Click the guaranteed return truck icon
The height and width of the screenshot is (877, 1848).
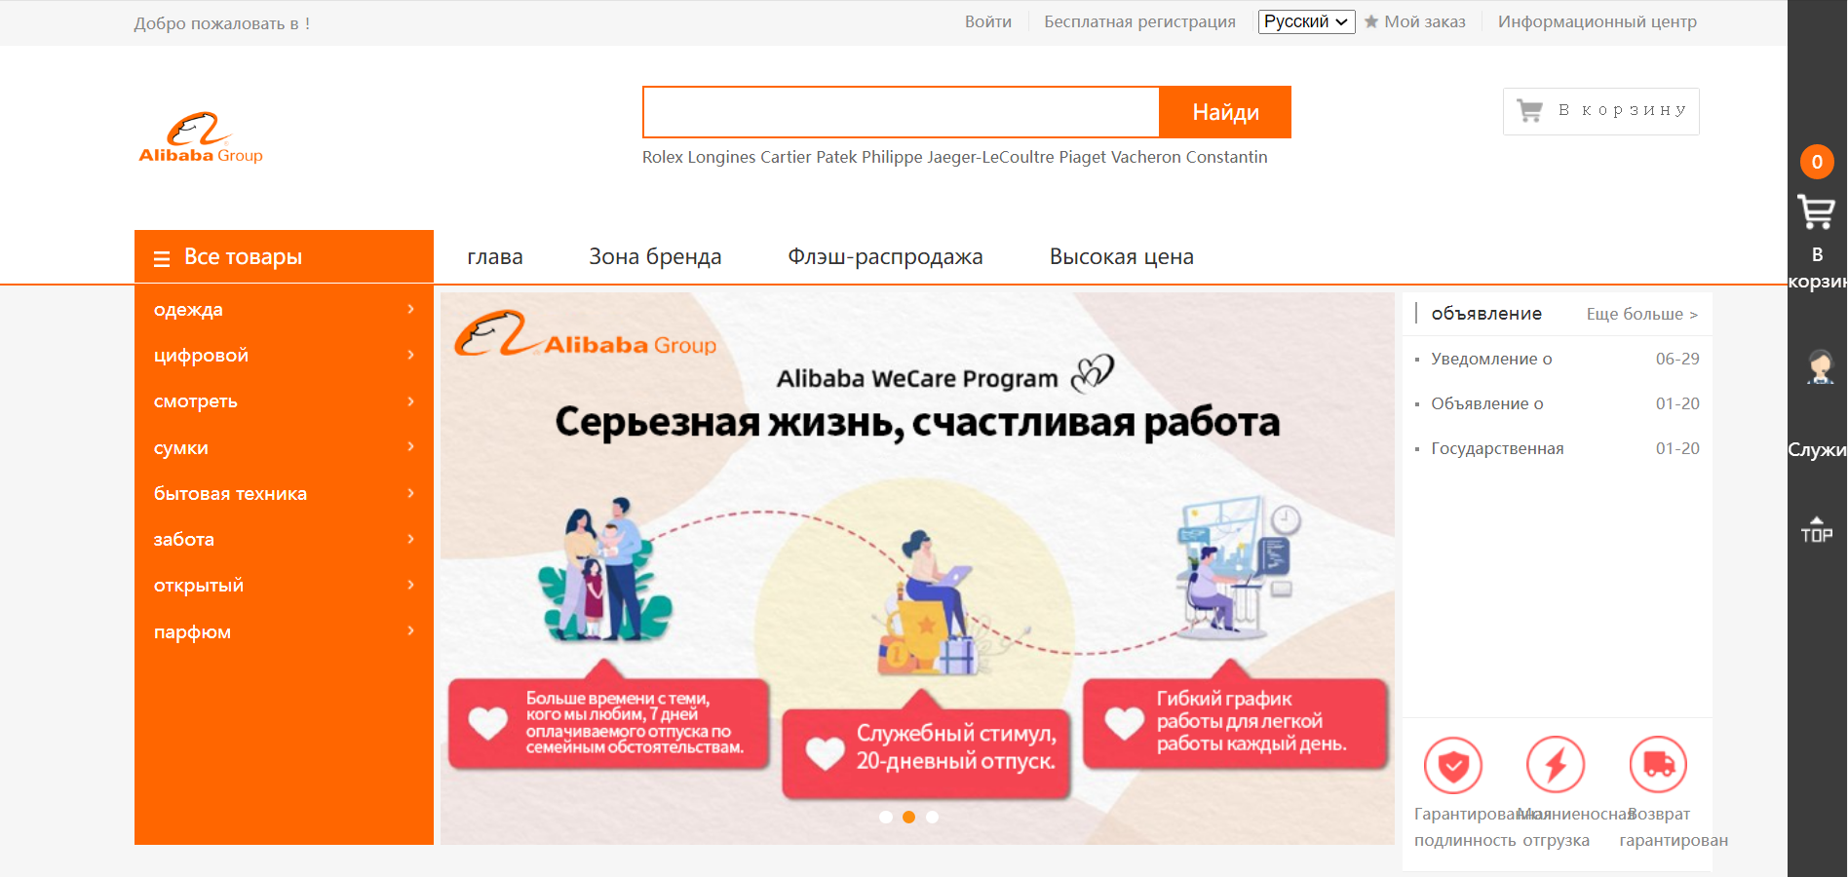click(1658, 766)
